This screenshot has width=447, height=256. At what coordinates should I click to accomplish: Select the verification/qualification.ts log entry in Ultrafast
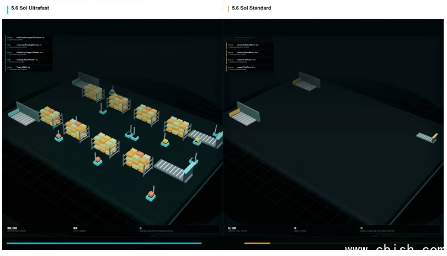tap(29, 39)
